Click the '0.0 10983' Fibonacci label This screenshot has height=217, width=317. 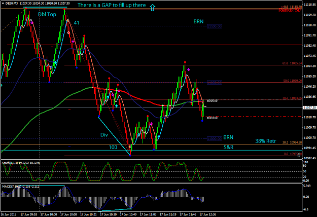[x=292, y=154]
